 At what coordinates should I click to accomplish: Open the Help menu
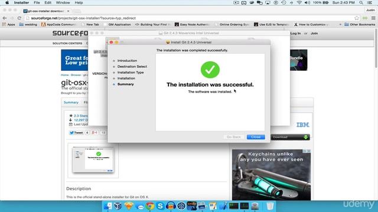tap(79, 2)
